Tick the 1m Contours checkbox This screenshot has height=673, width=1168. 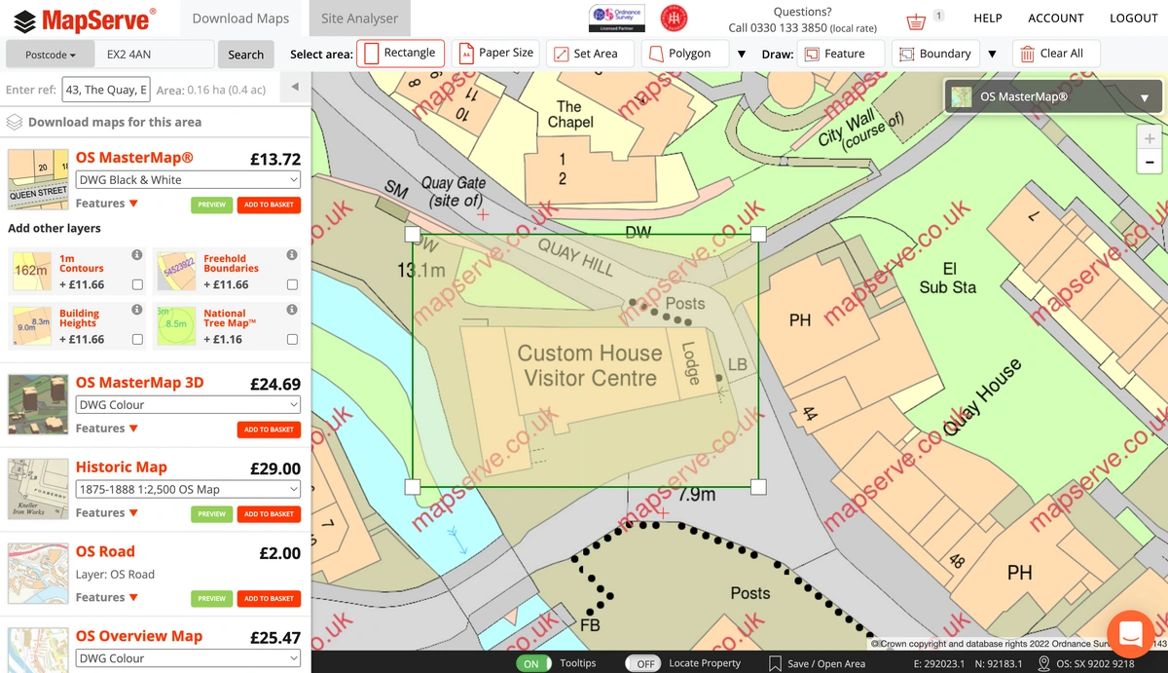(x=137, y=285)
